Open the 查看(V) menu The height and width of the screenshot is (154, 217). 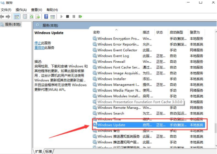tap(36, 10)
